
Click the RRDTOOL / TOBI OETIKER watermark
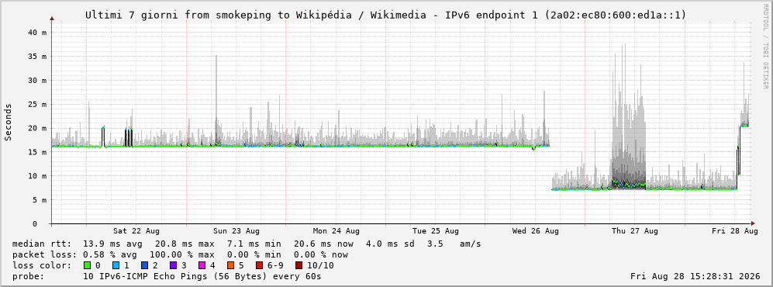tap(765, 46)
